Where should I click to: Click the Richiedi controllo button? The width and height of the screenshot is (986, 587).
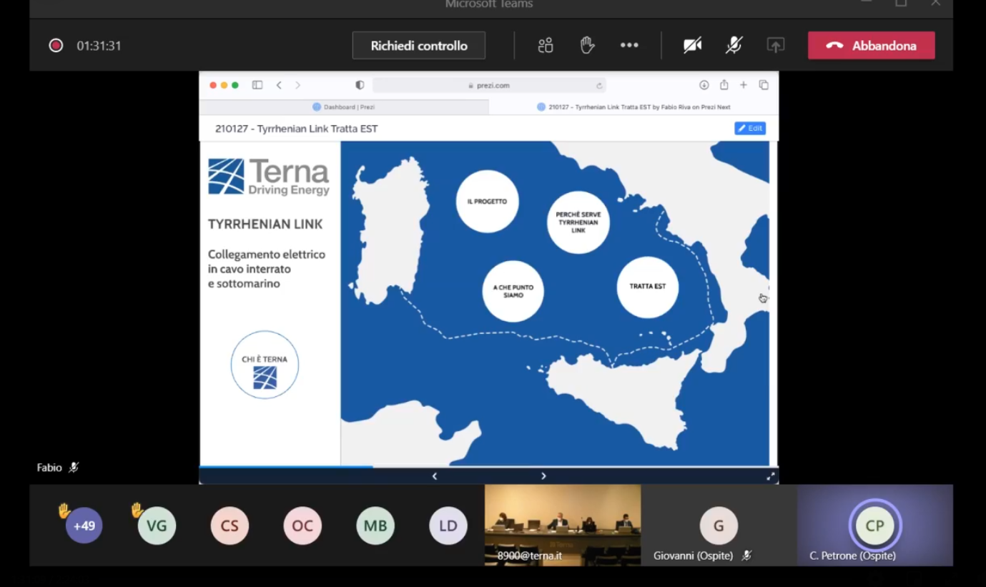(419, 46)
